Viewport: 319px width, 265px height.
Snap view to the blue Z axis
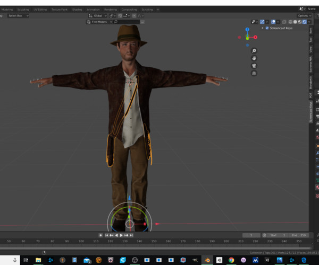click(247, 29)
